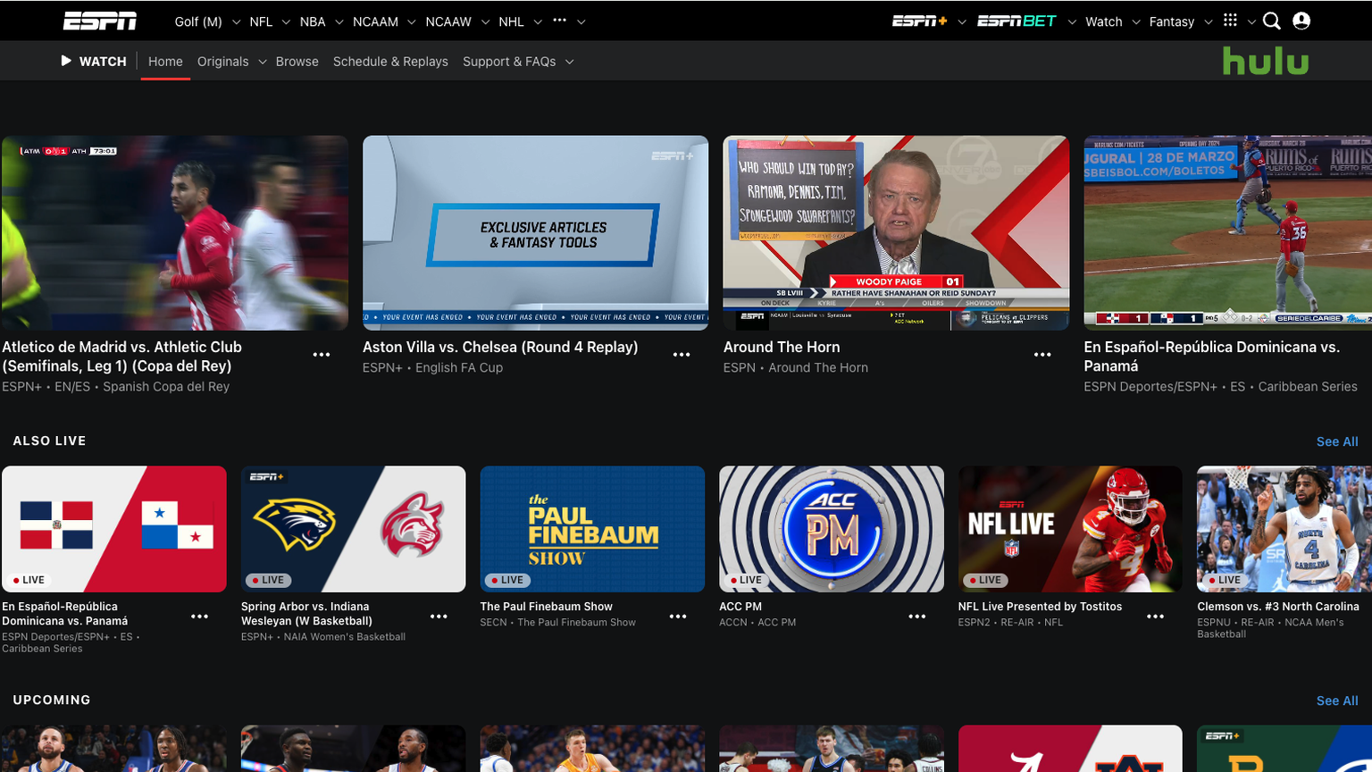Open options for NFL Live Presented by Tostitos

coord(1156,617)
